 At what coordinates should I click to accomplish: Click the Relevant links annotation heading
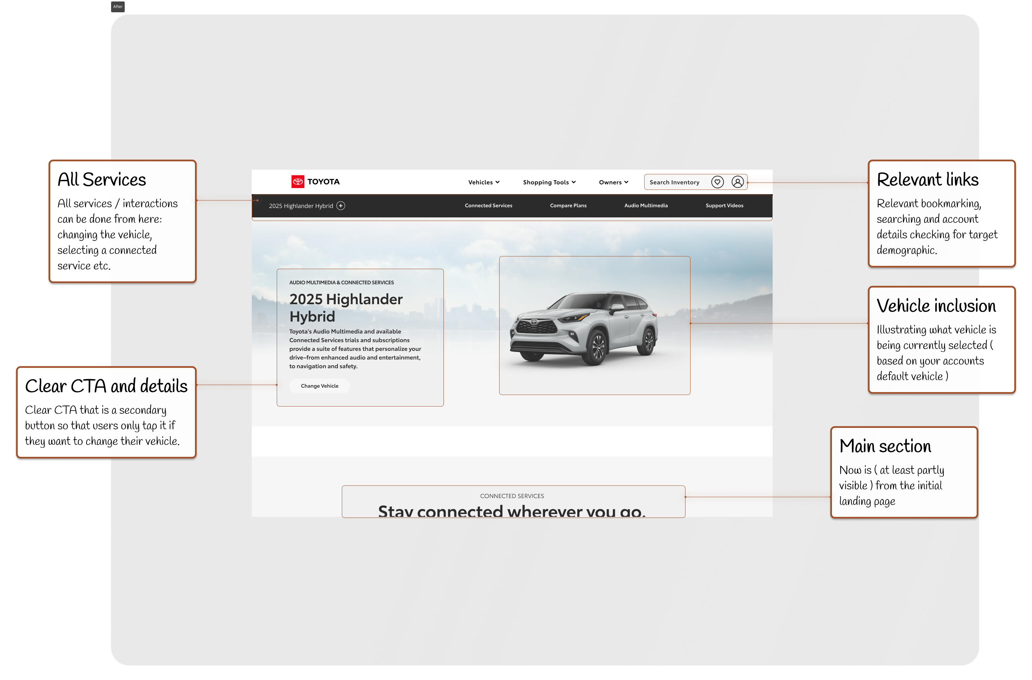click(x=927, y=179)
